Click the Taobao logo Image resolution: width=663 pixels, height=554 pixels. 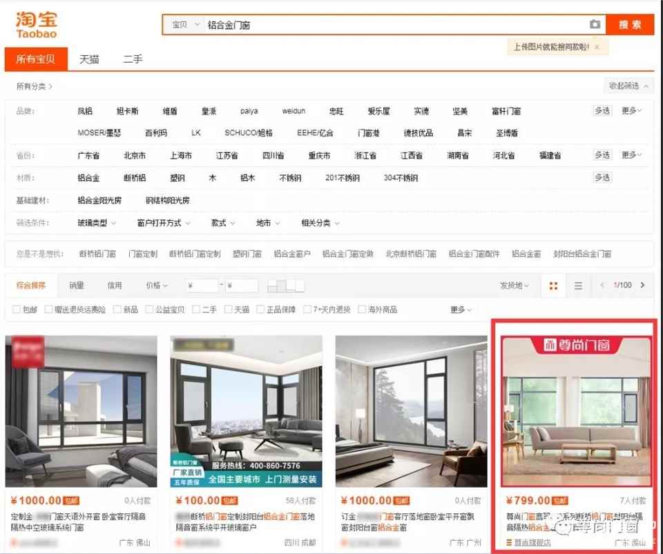pos(37,25)
